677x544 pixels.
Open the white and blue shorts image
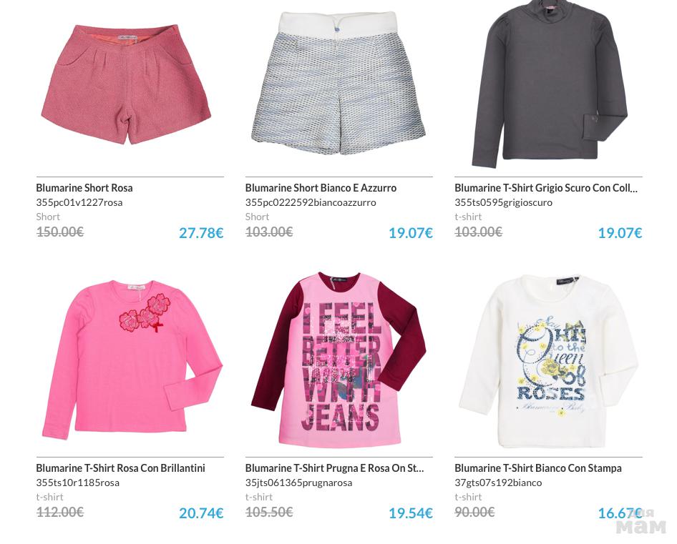(338, 83)
